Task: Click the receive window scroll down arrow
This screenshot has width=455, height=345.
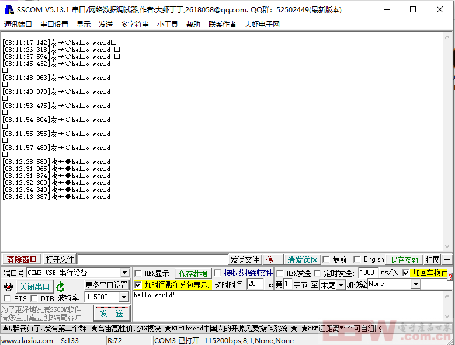Action: click(x=447, y=246)
